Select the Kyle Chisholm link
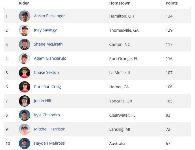Image resolution: width=195 pixels, height=150 pixels. coord(47,115)
